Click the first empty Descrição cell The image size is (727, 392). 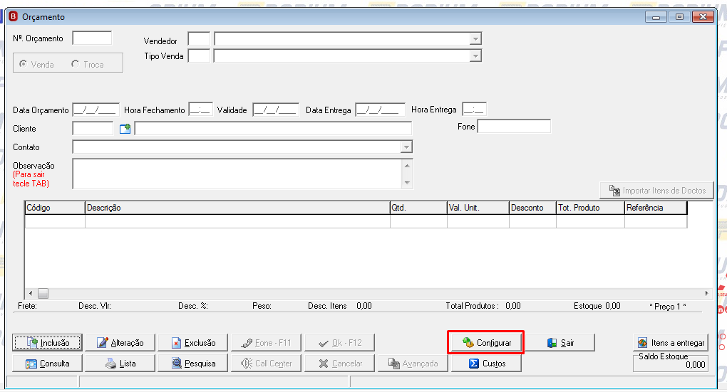click(x=237, y=222)
